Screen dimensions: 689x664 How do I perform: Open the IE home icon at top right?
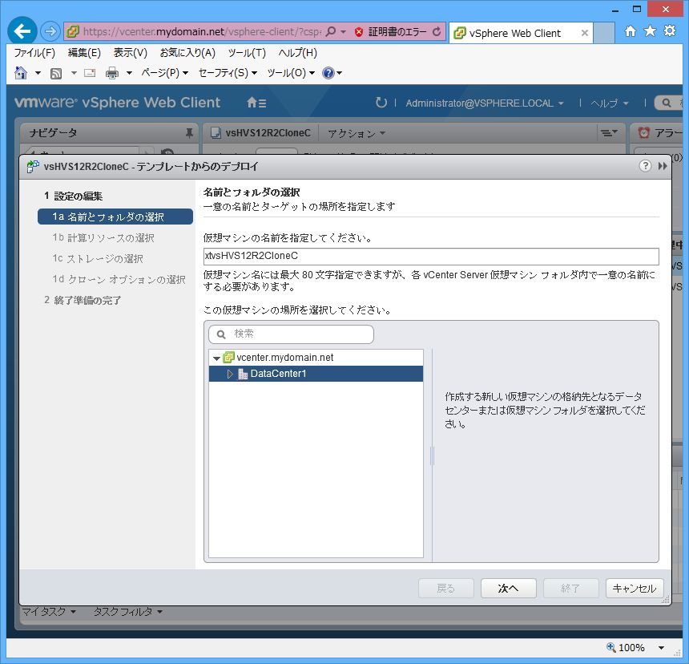tap(631, 31)
